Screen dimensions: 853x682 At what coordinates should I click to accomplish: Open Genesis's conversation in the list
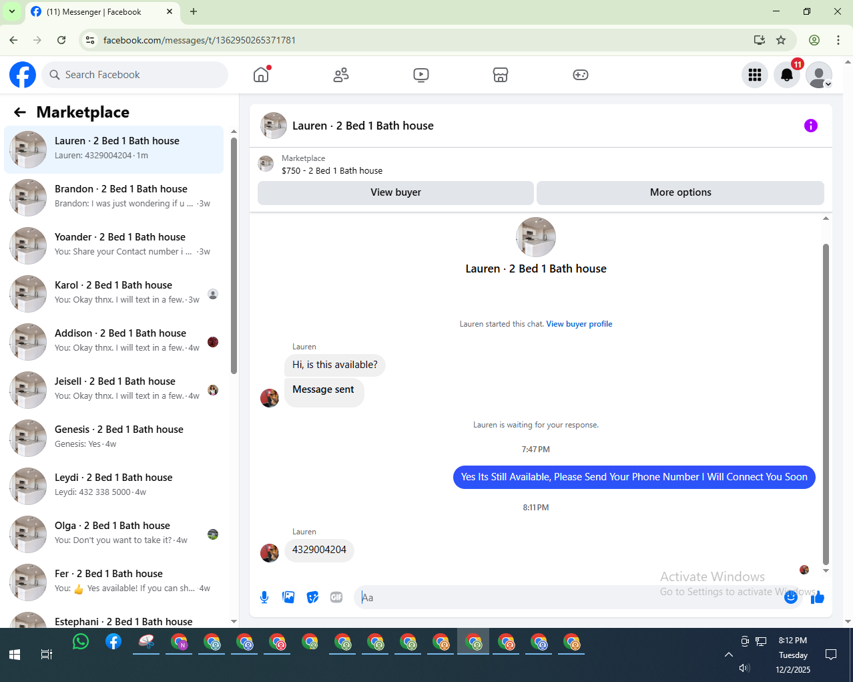[114, 438]
